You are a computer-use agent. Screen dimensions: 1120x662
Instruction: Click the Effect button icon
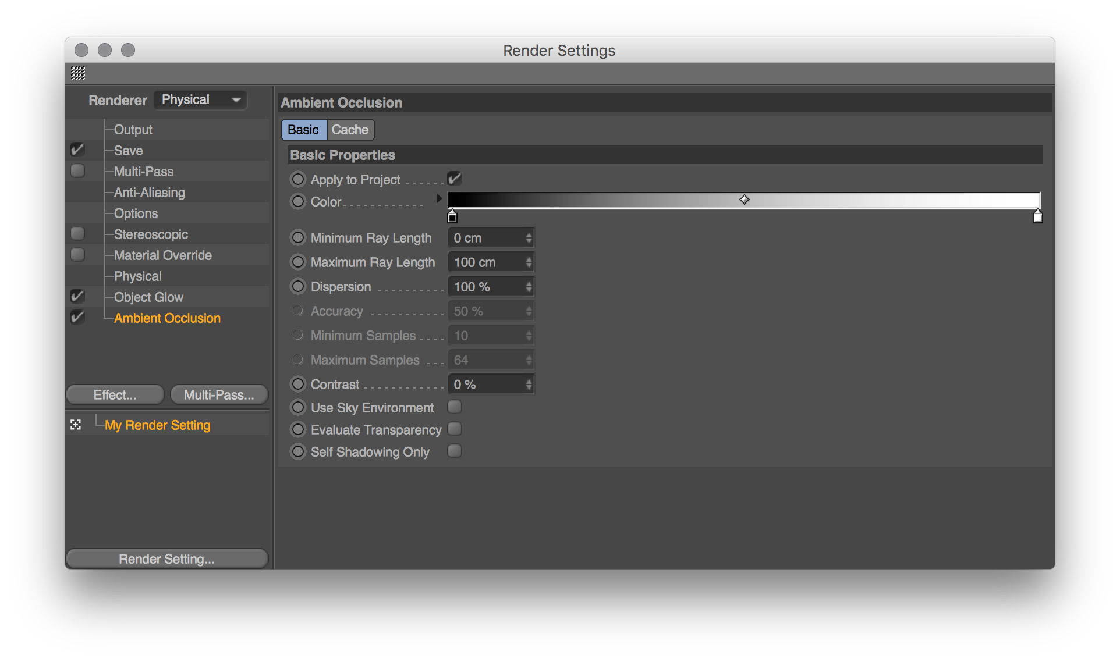tap(115, 393)
